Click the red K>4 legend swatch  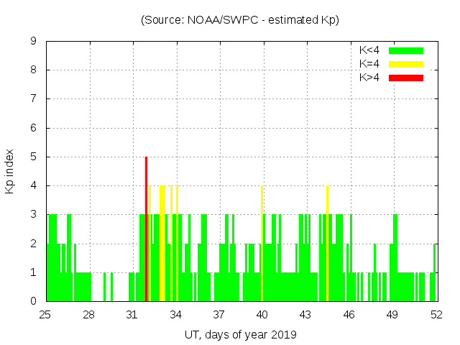[x=406, y=77]
